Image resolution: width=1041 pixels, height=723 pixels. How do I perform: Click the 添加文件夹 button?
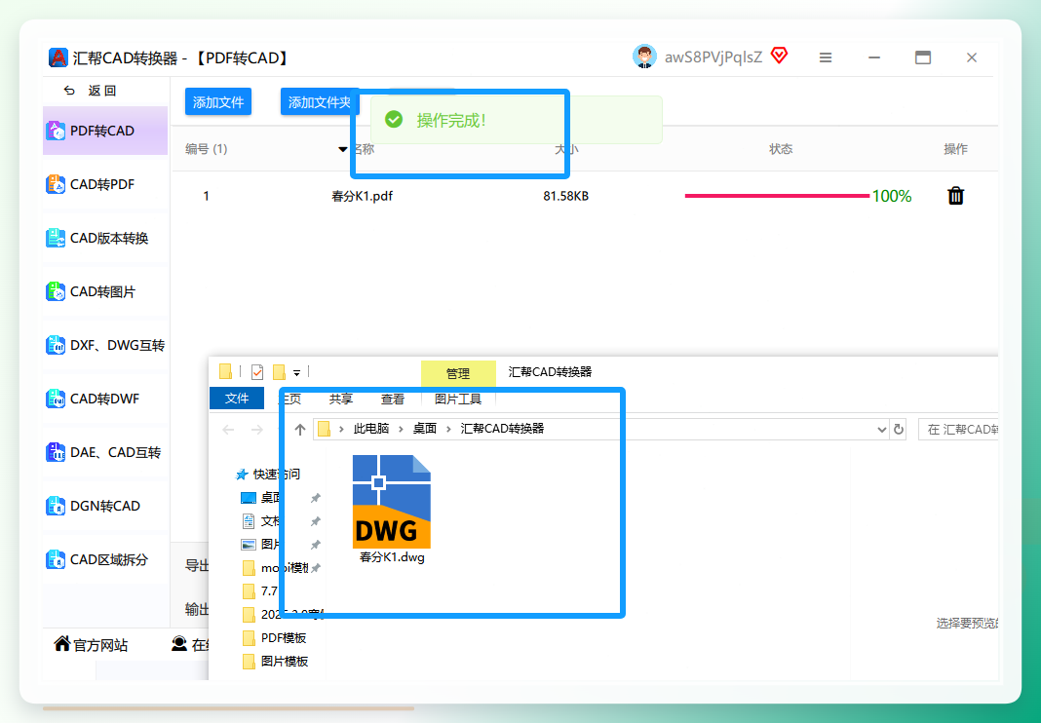(320, 101)
